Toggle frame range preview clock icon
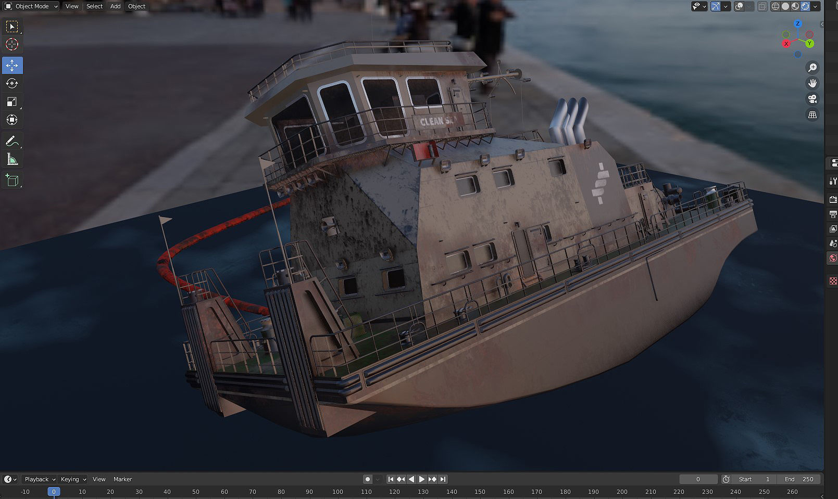The width and height of the screenshot is (838, 499). [726, 479]
